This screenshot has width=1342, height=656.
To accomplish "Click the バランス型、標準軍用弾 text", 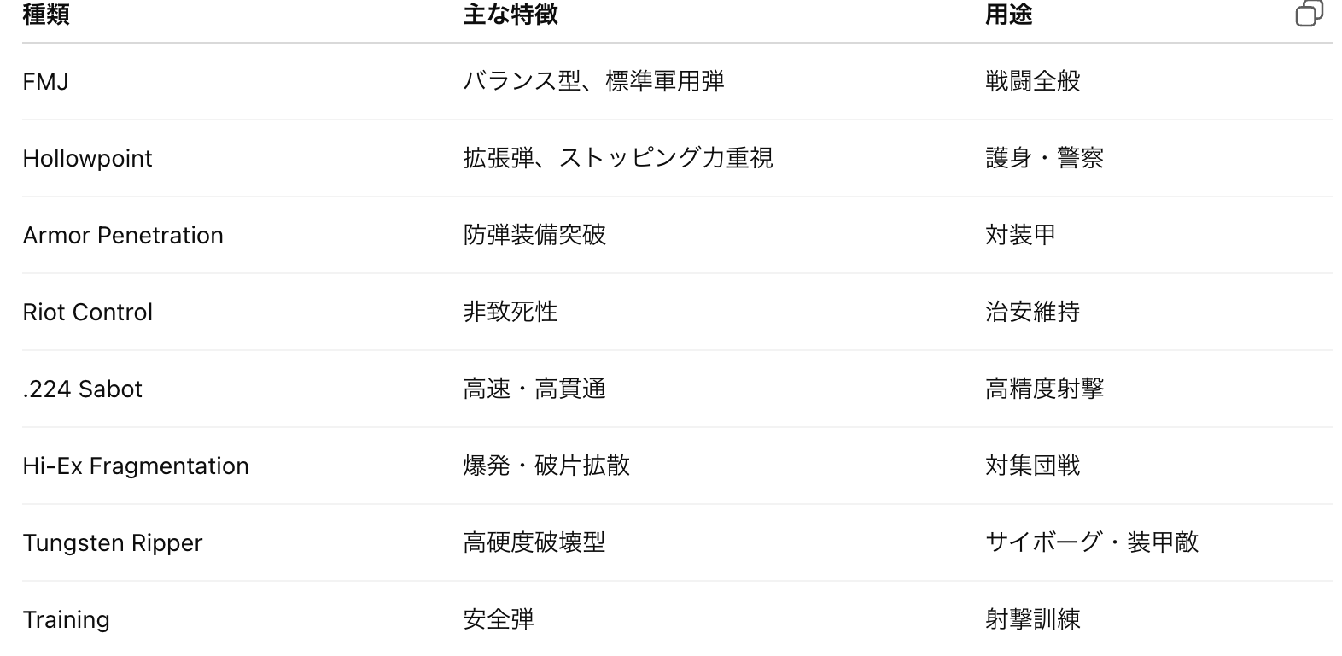I will [593, 82].
